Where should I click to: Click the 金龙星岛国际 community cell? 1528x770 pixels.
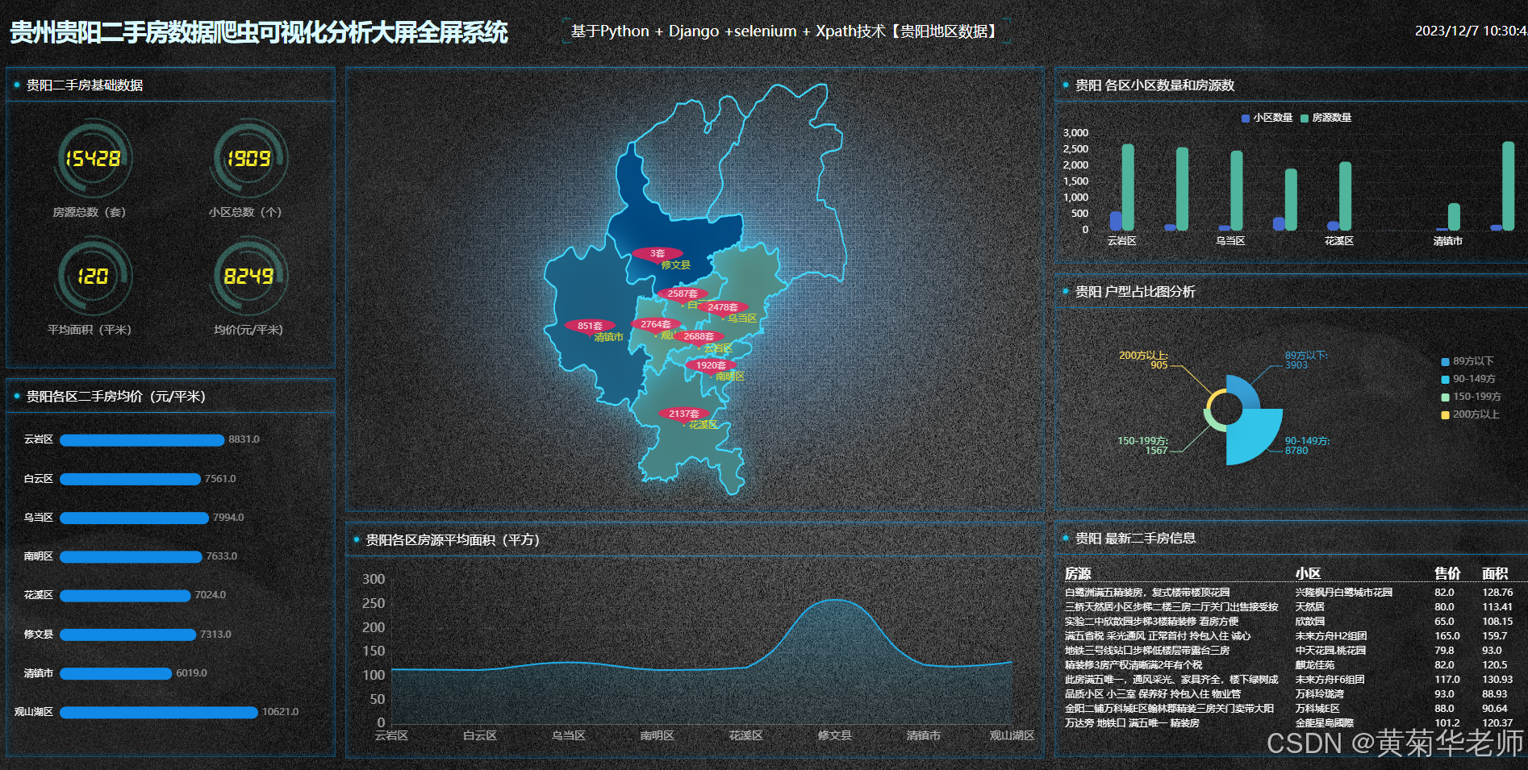(1325, 723)
